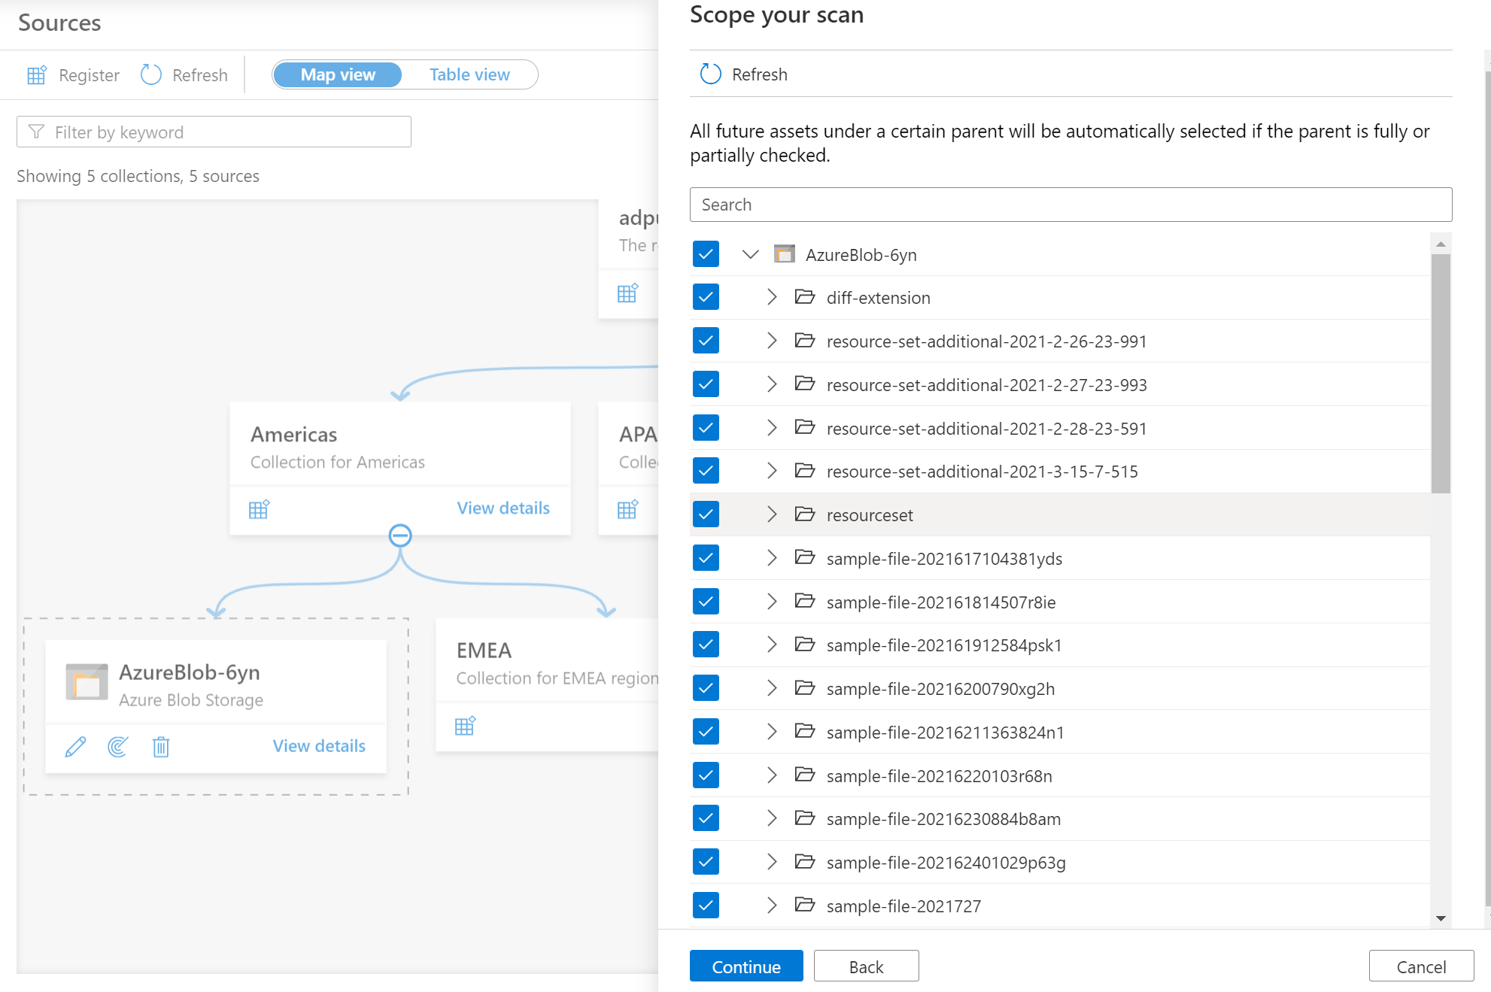Screen dimensions: 1491x992
Task: Uncheck the diff-extension container checkbox
Action: [707, 297]
